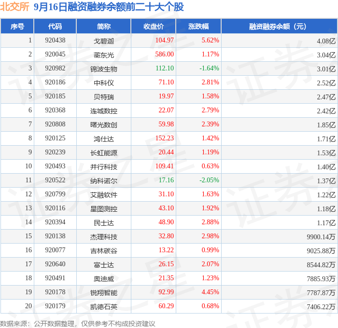Select the 星图测控 stock name
The height and width of the screenshot is (328, 338).
104,209
